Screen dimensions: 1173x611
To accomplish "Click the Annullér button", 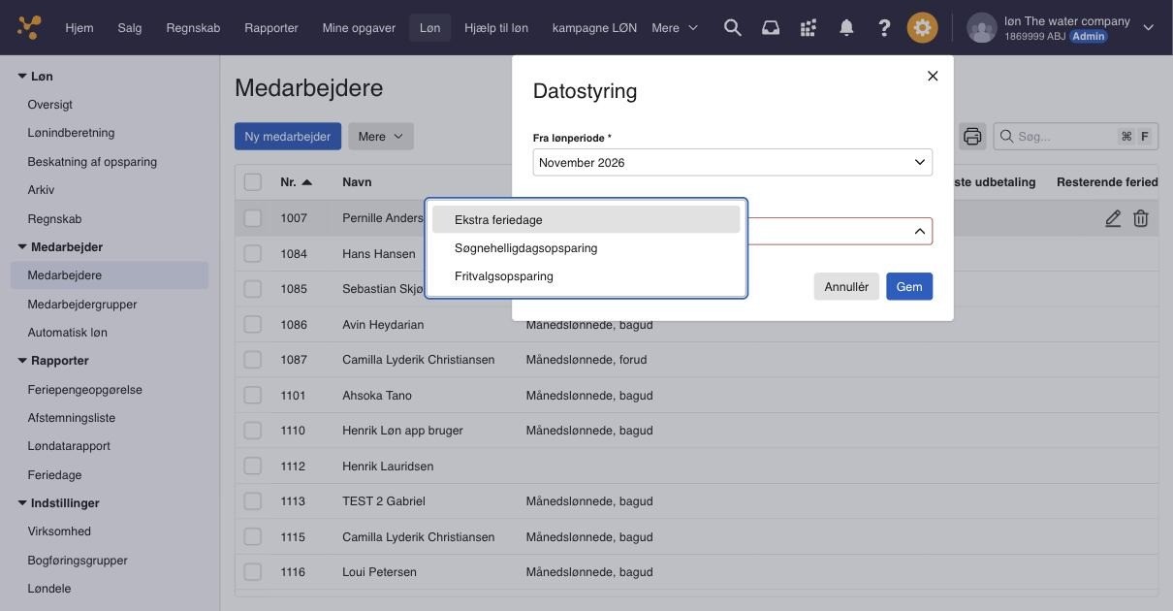I will click(x=846, y=286).
